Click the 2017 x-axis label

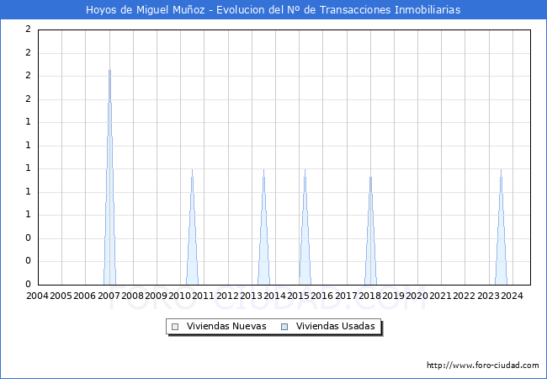(346, 296)
